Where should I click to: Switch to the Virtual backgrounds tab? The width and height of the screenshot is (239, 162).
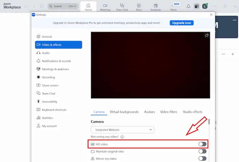point(124,112)
